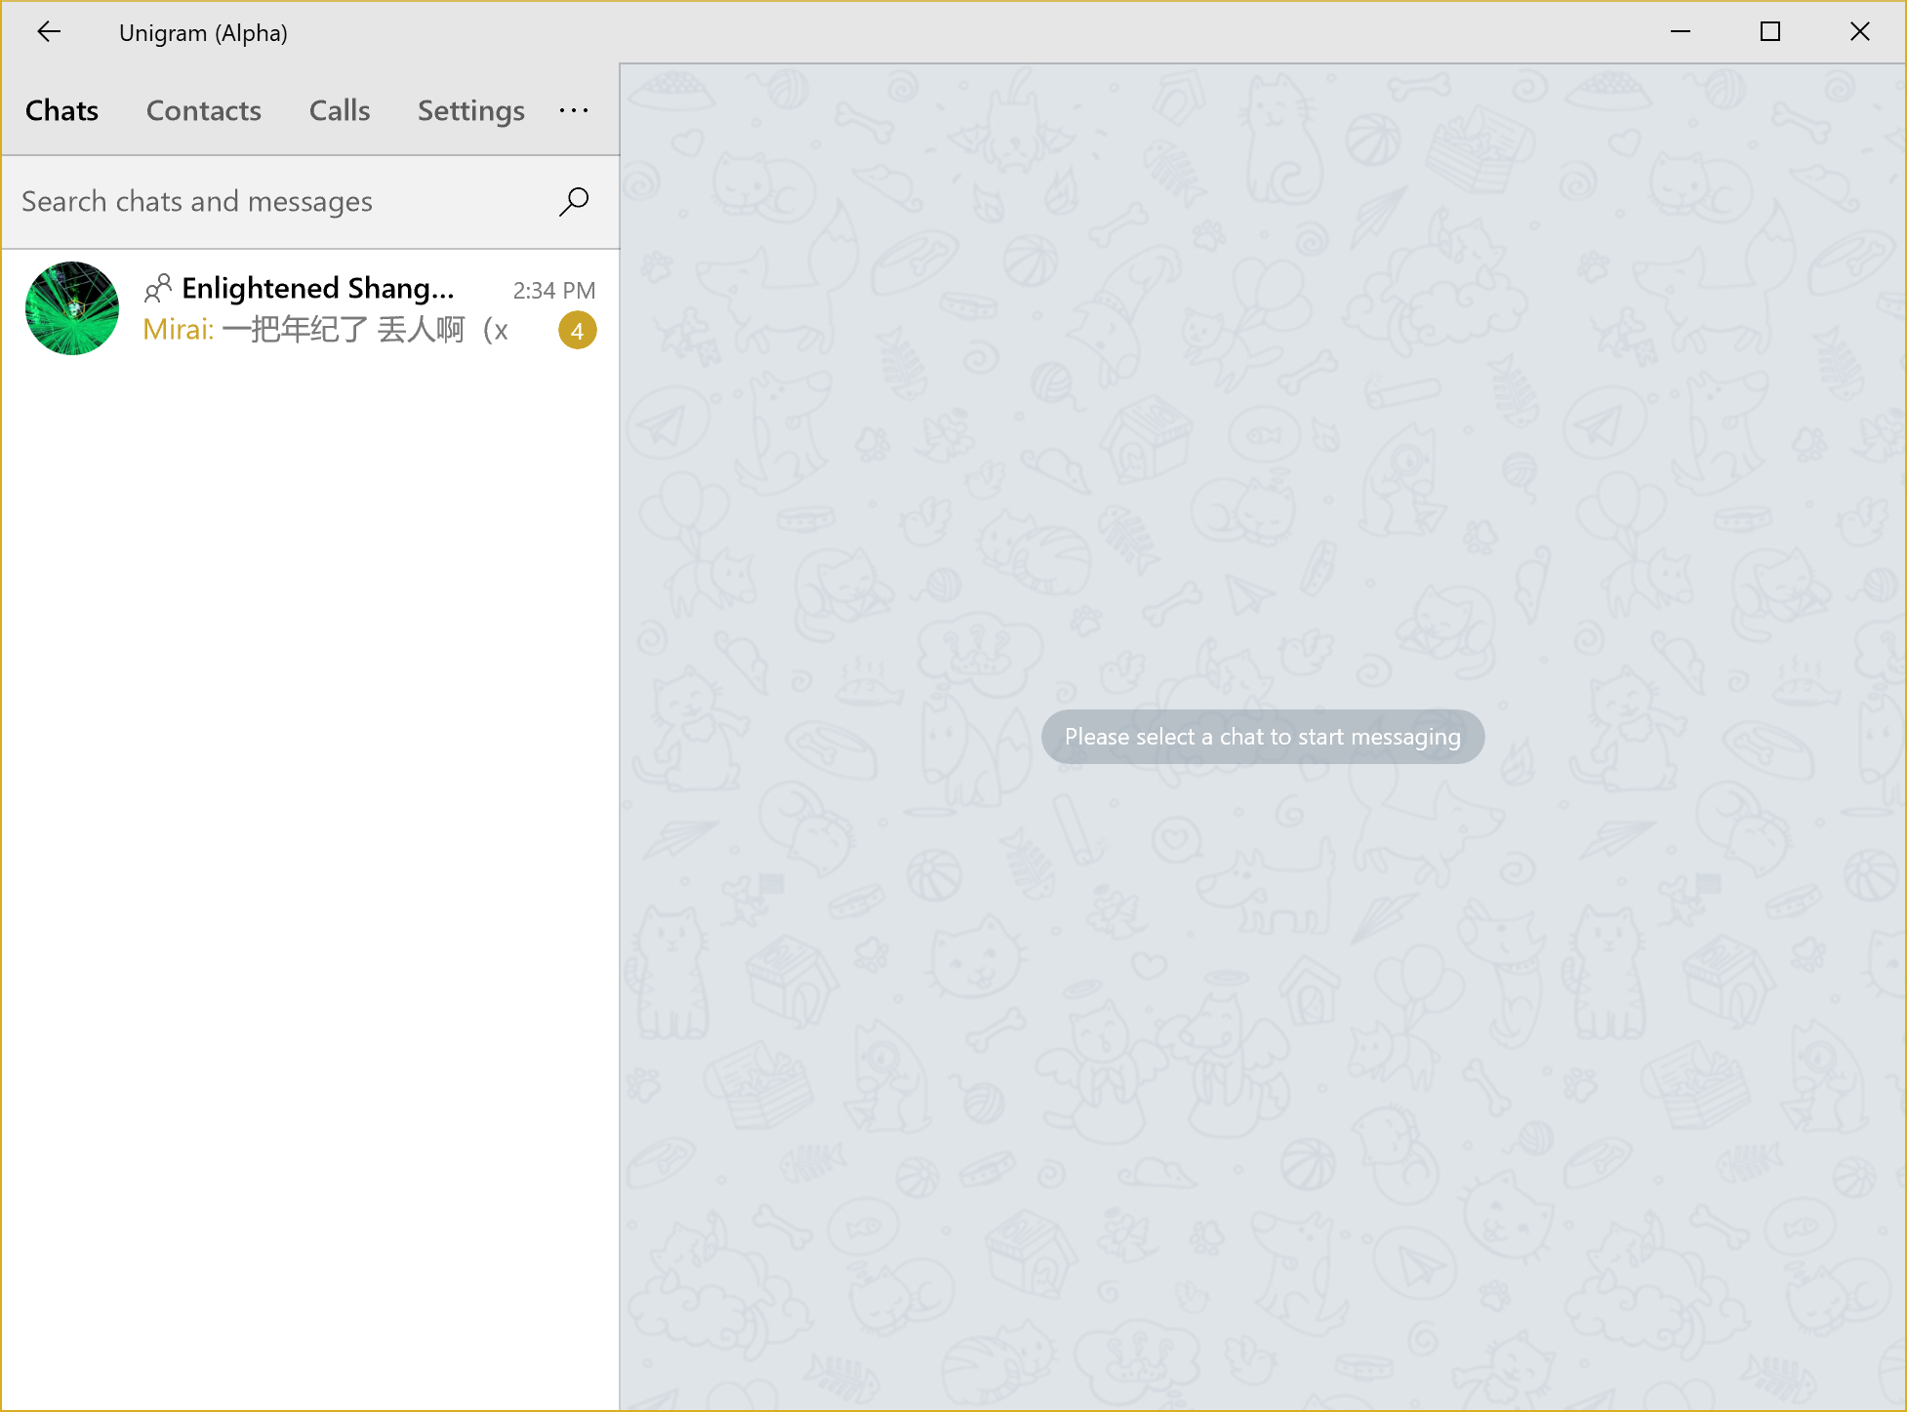Screen dimensions: 1907x1412
Task: Click the search chats and messages field
Action: point(244,201)
